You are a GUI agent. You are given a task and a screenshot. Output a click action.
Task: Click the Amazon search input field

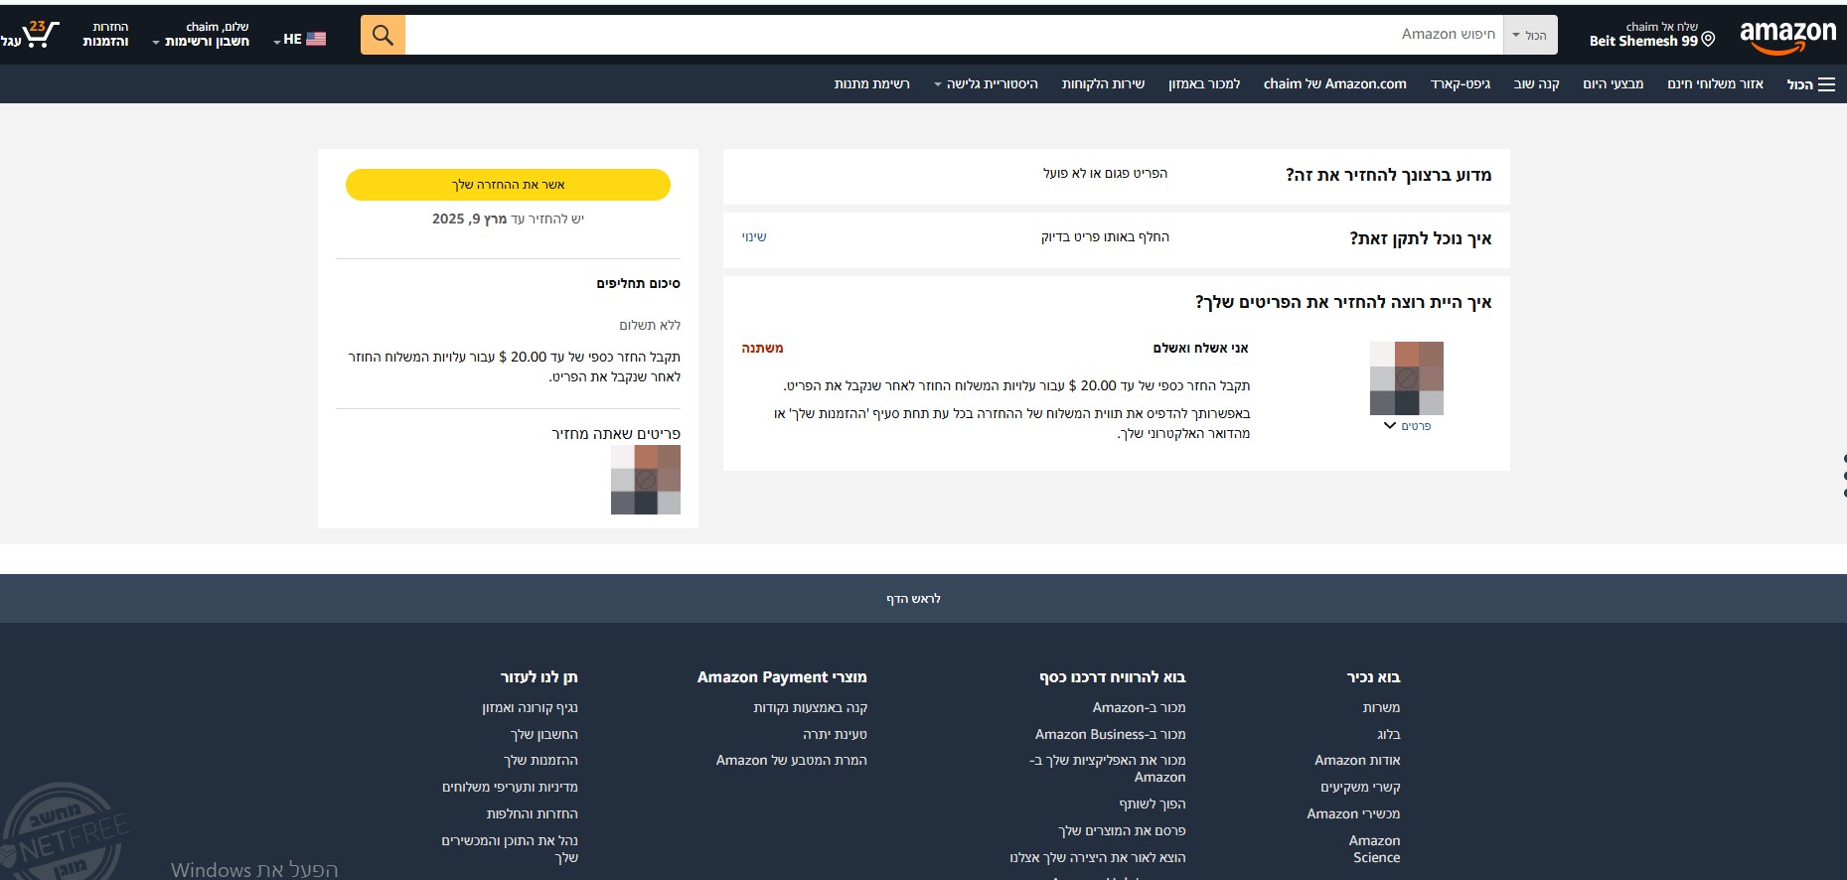954,35
